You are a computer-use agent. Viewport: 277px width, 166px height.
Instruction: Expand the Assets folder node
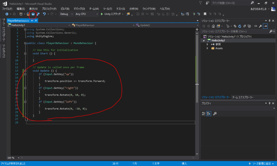tap(207, 48)
